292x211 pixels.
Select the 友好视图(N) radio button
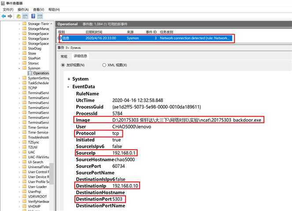pos(63,65)
